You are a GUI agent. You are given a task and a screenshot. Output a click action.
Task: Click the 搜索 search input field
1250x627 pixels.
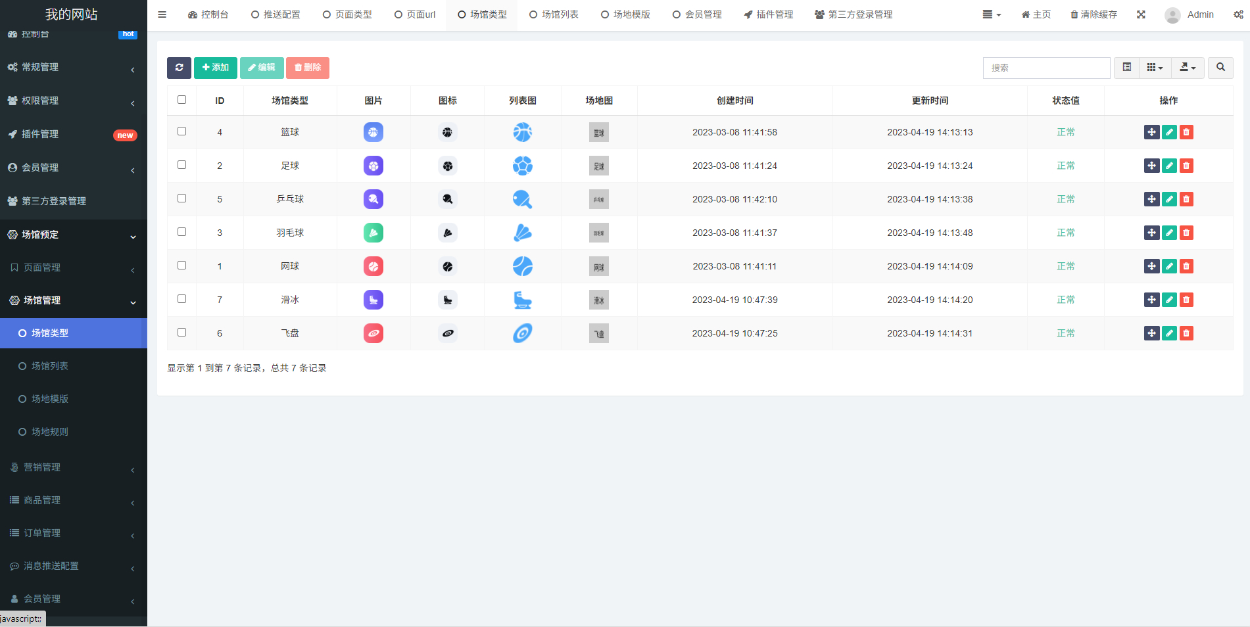click(x=1046, y=68)
